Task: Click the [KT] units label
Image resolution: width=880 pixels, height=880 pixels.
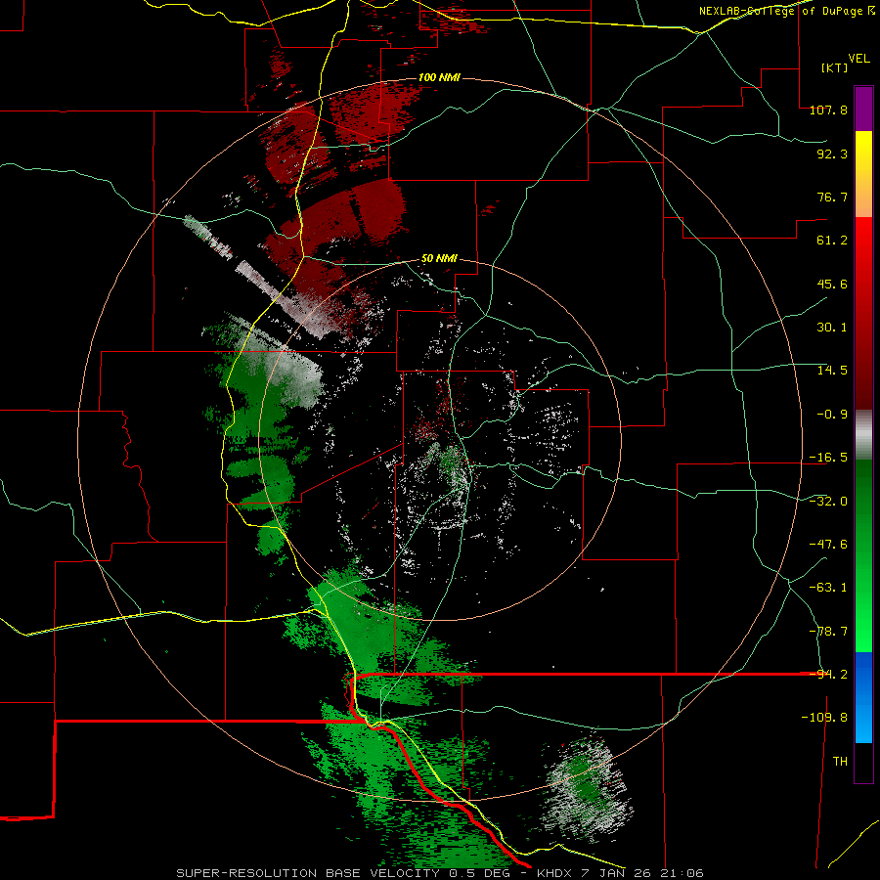Action: 835,67
